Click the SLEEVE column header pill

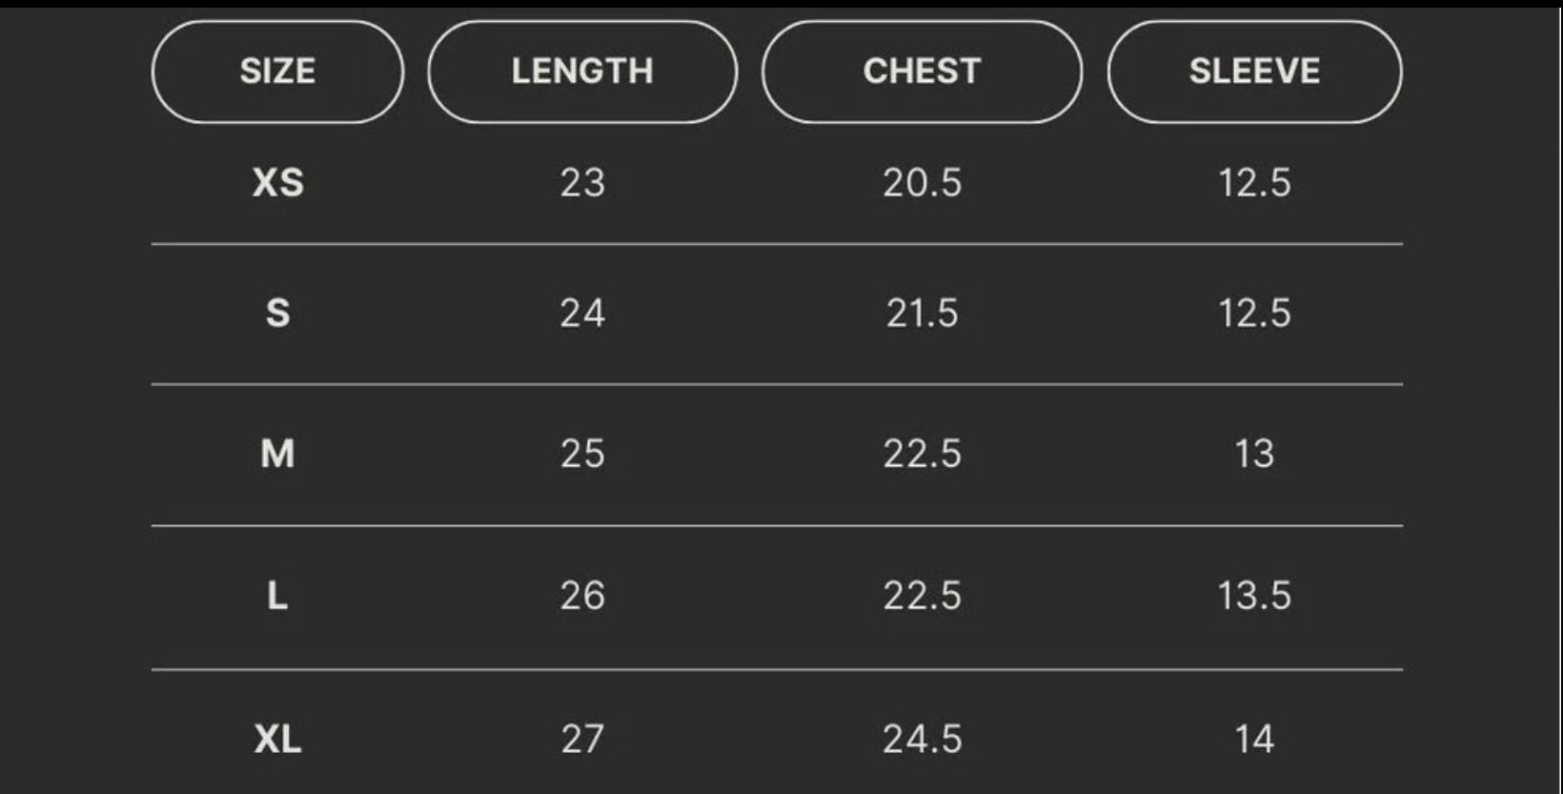coord(1254,71)
